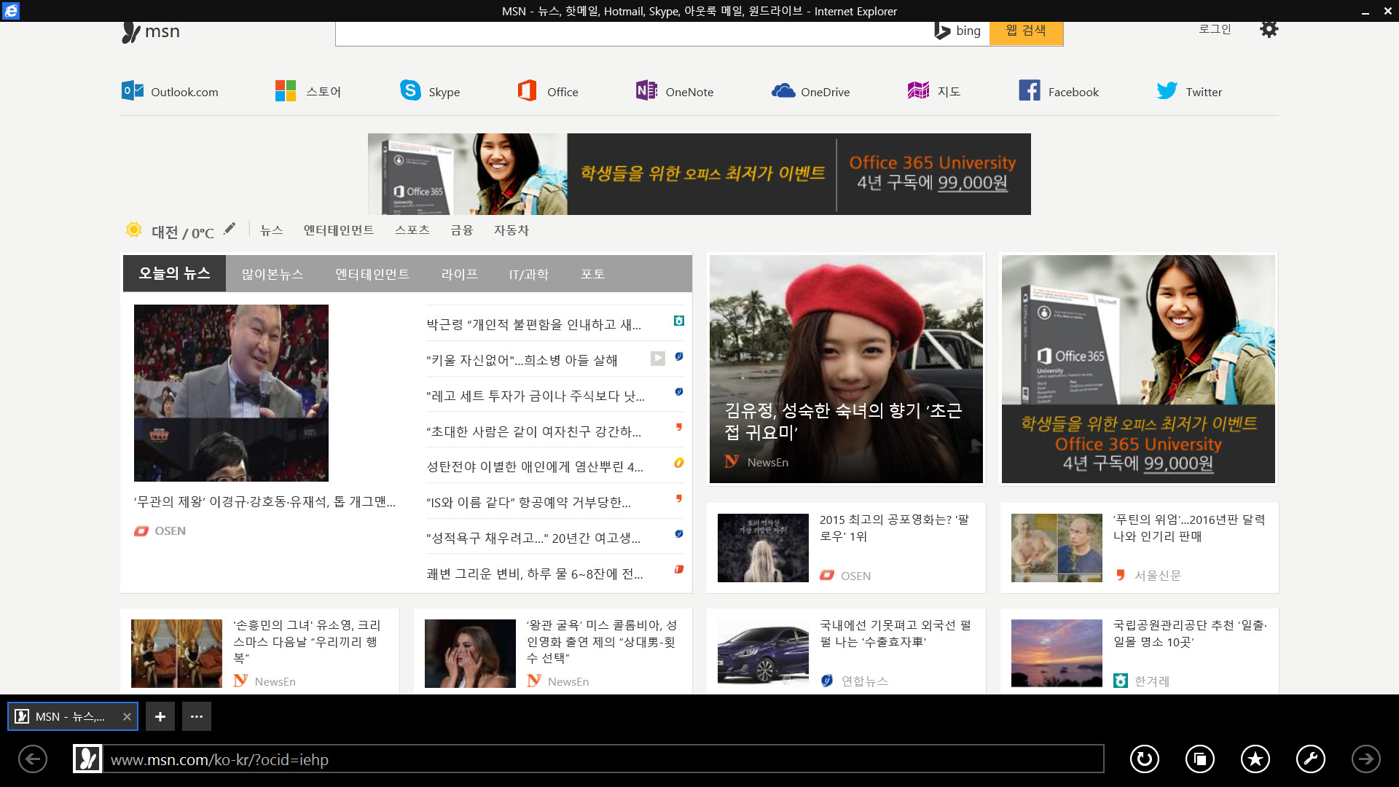Open the 수출효자車 car article thumbnail
1399x787 pixels.
763,654
